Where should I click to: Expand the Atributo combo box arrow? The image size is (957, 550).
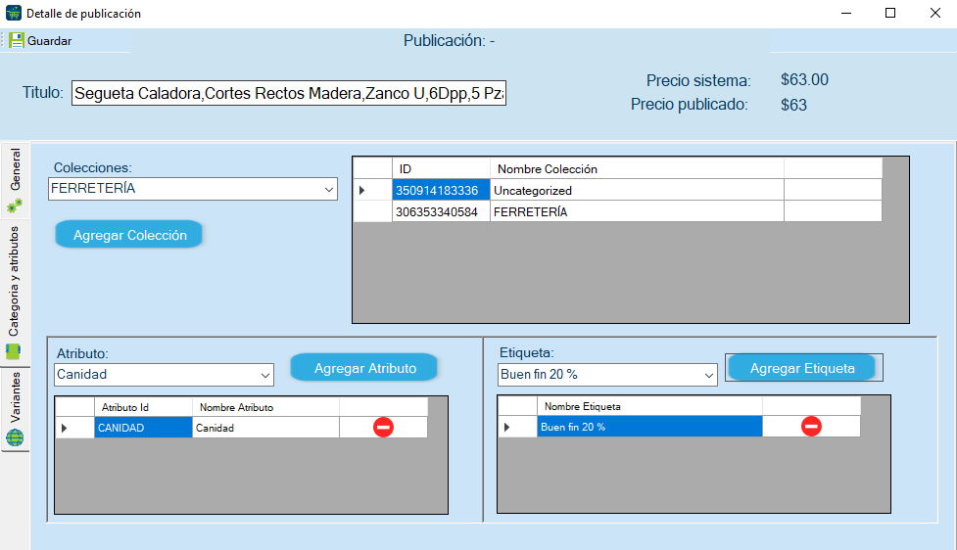click(x=265, y=375)
